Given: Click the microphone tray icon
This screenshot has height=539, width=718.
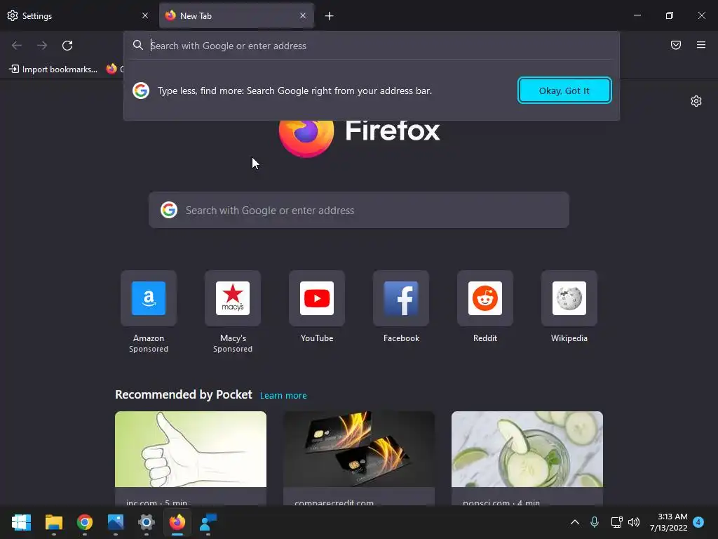Looking at the screenshot, I should coord(595,522).
